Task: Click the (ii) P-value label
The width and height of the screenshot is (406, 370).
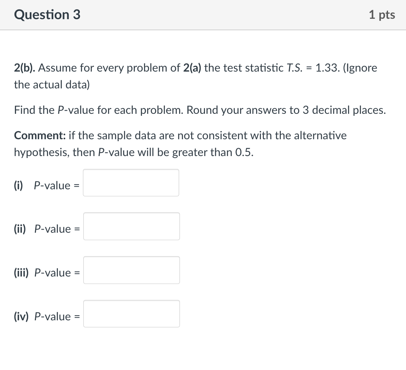Action: tap(48, 229)
